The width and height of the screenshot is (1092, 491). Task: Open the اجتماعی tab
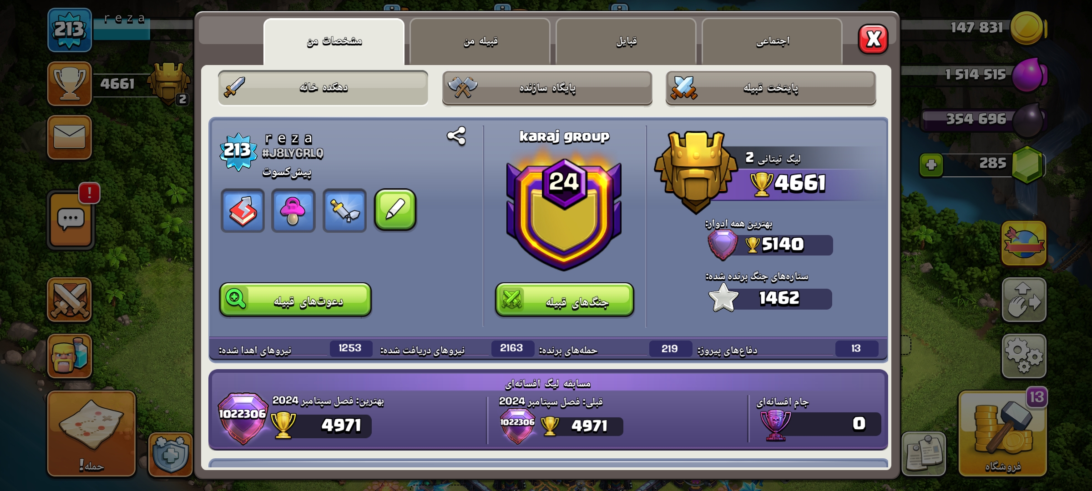[772, 41]
